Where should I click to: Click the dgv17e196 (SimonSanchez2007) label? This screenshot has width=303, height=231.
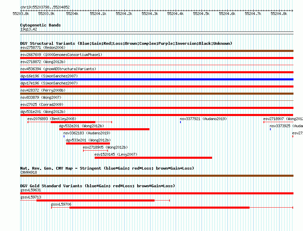click(49, 83)
